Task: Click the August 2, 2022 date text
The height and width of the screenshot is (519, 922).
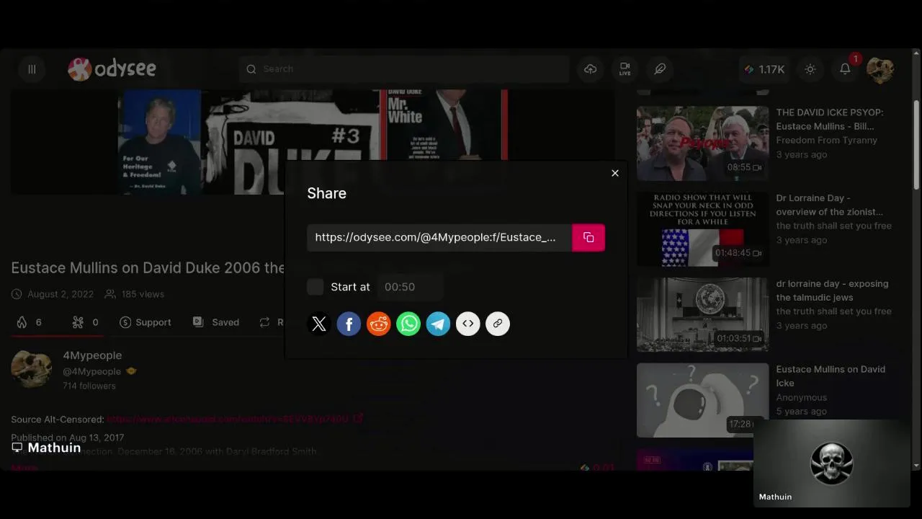Action: point(61,294)
